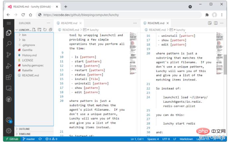
Task: Open the hamburger application menu
Action: [x=9, y=23]
